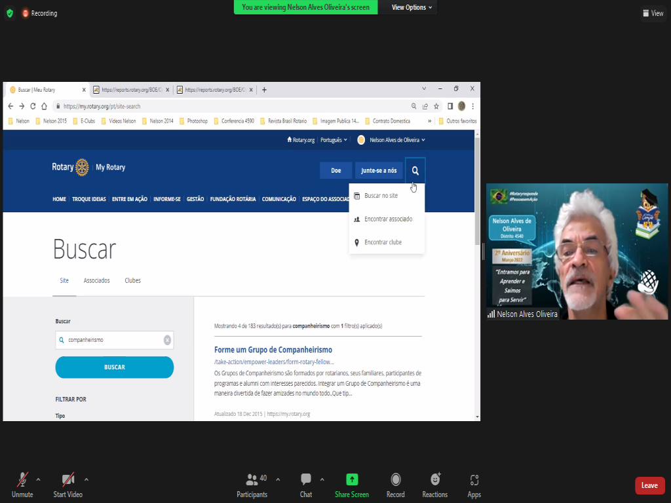
Task: Open the Forme um Grupo de Companheirismo link
Action: pos(273,350)
